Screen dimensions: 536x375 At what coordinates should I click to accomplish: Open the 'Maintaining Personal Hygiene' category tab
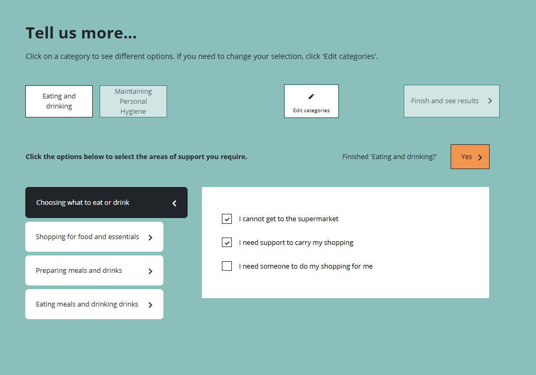(x=133, y=101)
